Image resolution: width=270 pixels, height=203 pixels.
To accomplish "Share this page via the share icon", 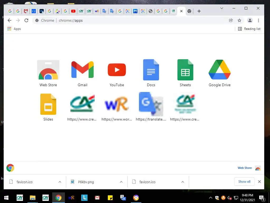I will (x=231, y=20).
